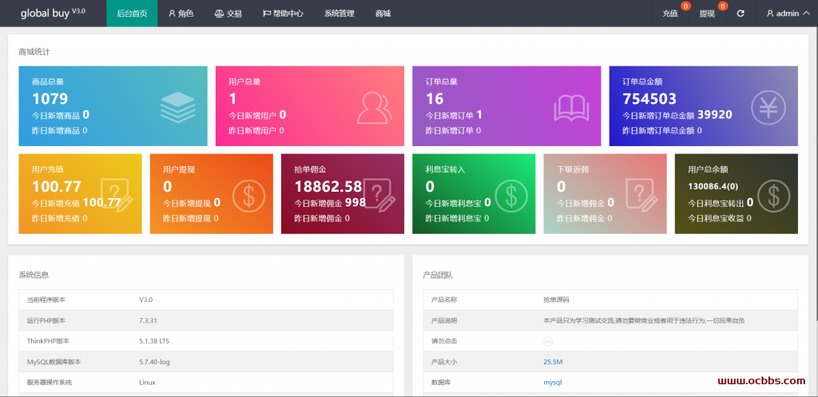Open the 商城 menu
The image size is (818, 397).
click(x=383, y=14)
